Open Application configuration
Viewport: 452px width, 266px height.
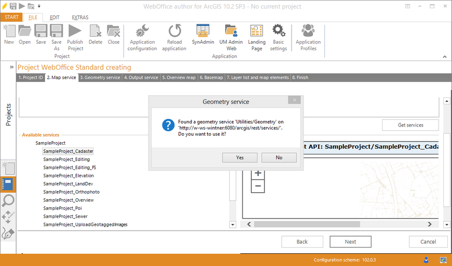pyautogui.click(x=142, y=38)
